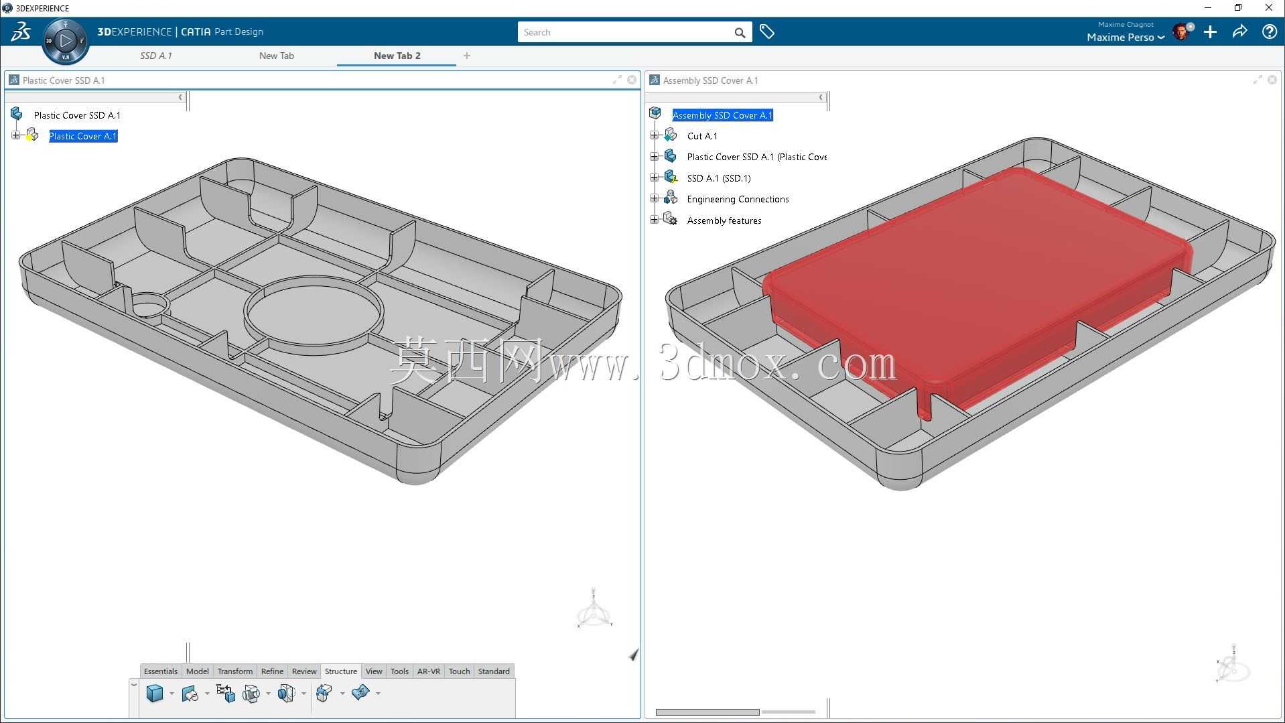This screenshot has height=723, width=1285.
Task: Open the Maxime Perso user dropdown
Action: pyautogui.click(x=1126, y=38)
